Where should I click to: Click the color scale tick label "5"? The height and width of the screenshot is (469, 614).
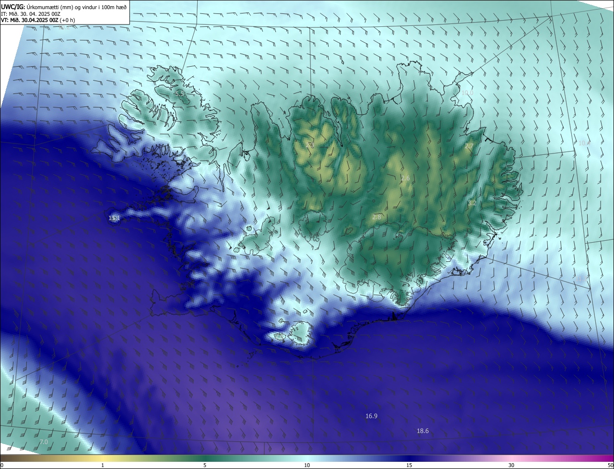tap(205, 465)
